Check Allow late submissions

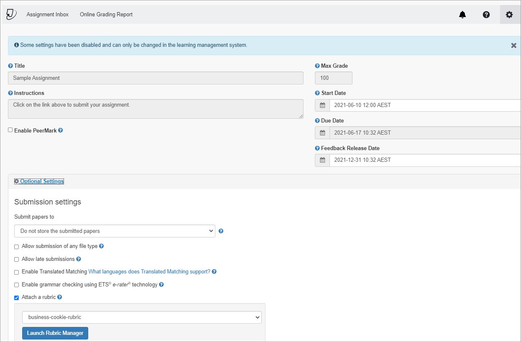click(x=17, y=260)
